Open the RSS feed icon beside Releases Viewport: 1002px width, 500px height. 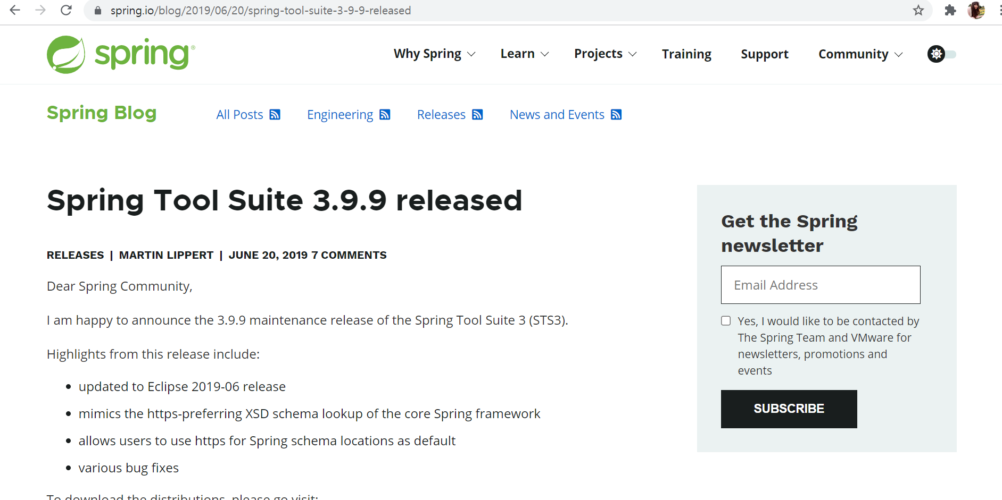pos(477,115)
